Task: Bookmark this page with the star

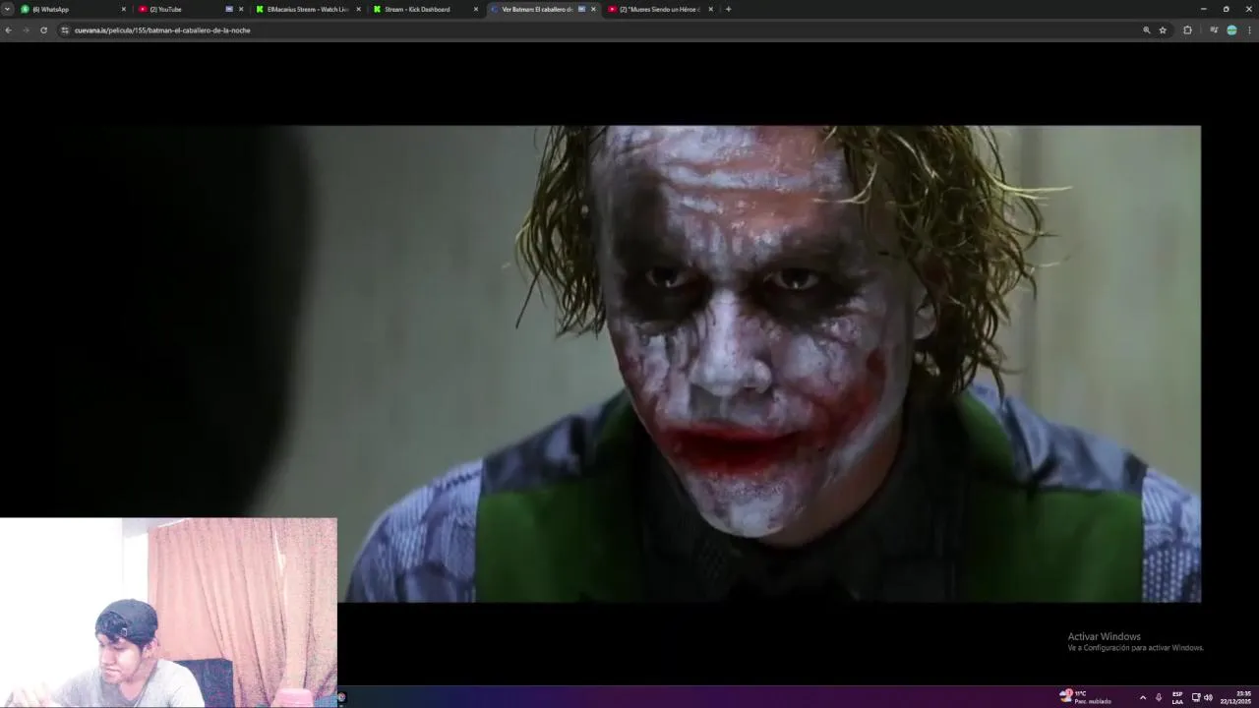Action: pyautogui.click(x=1163, y=30)
